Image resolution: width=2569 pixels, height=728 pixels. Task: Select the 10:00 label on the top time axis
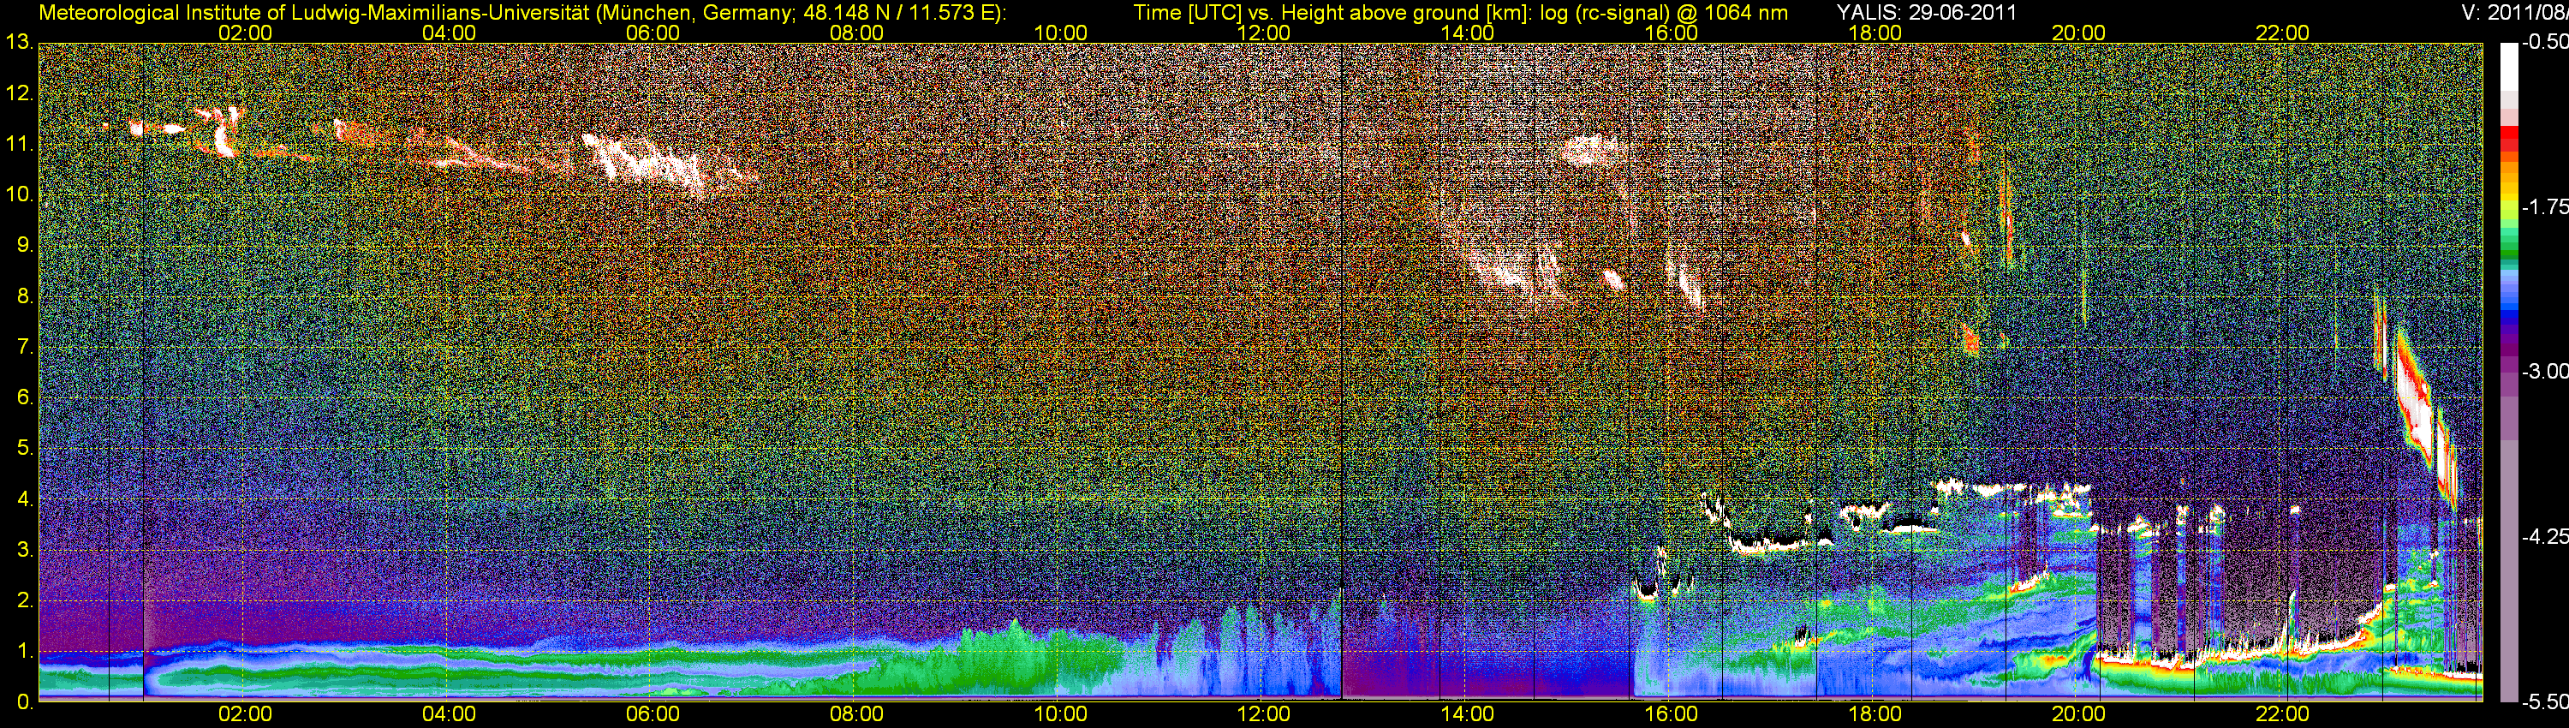click(x=1060, y=33)
